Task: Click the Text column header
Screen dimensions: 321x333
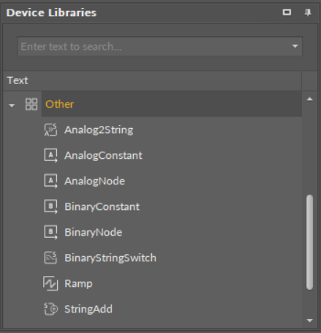Action: (152, 81)
